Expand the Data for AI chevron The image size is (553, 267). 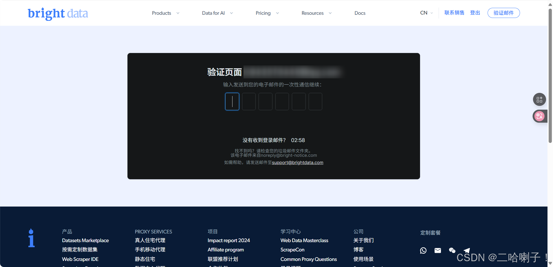pyautogui.click(x=231, y=13)
